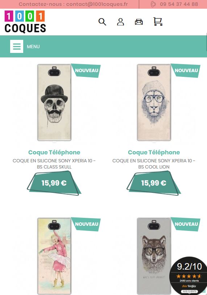Open the search magnifier icon
Image resolution: width=207 pixels, height=295 pixels.
click(x=102, y=22)
